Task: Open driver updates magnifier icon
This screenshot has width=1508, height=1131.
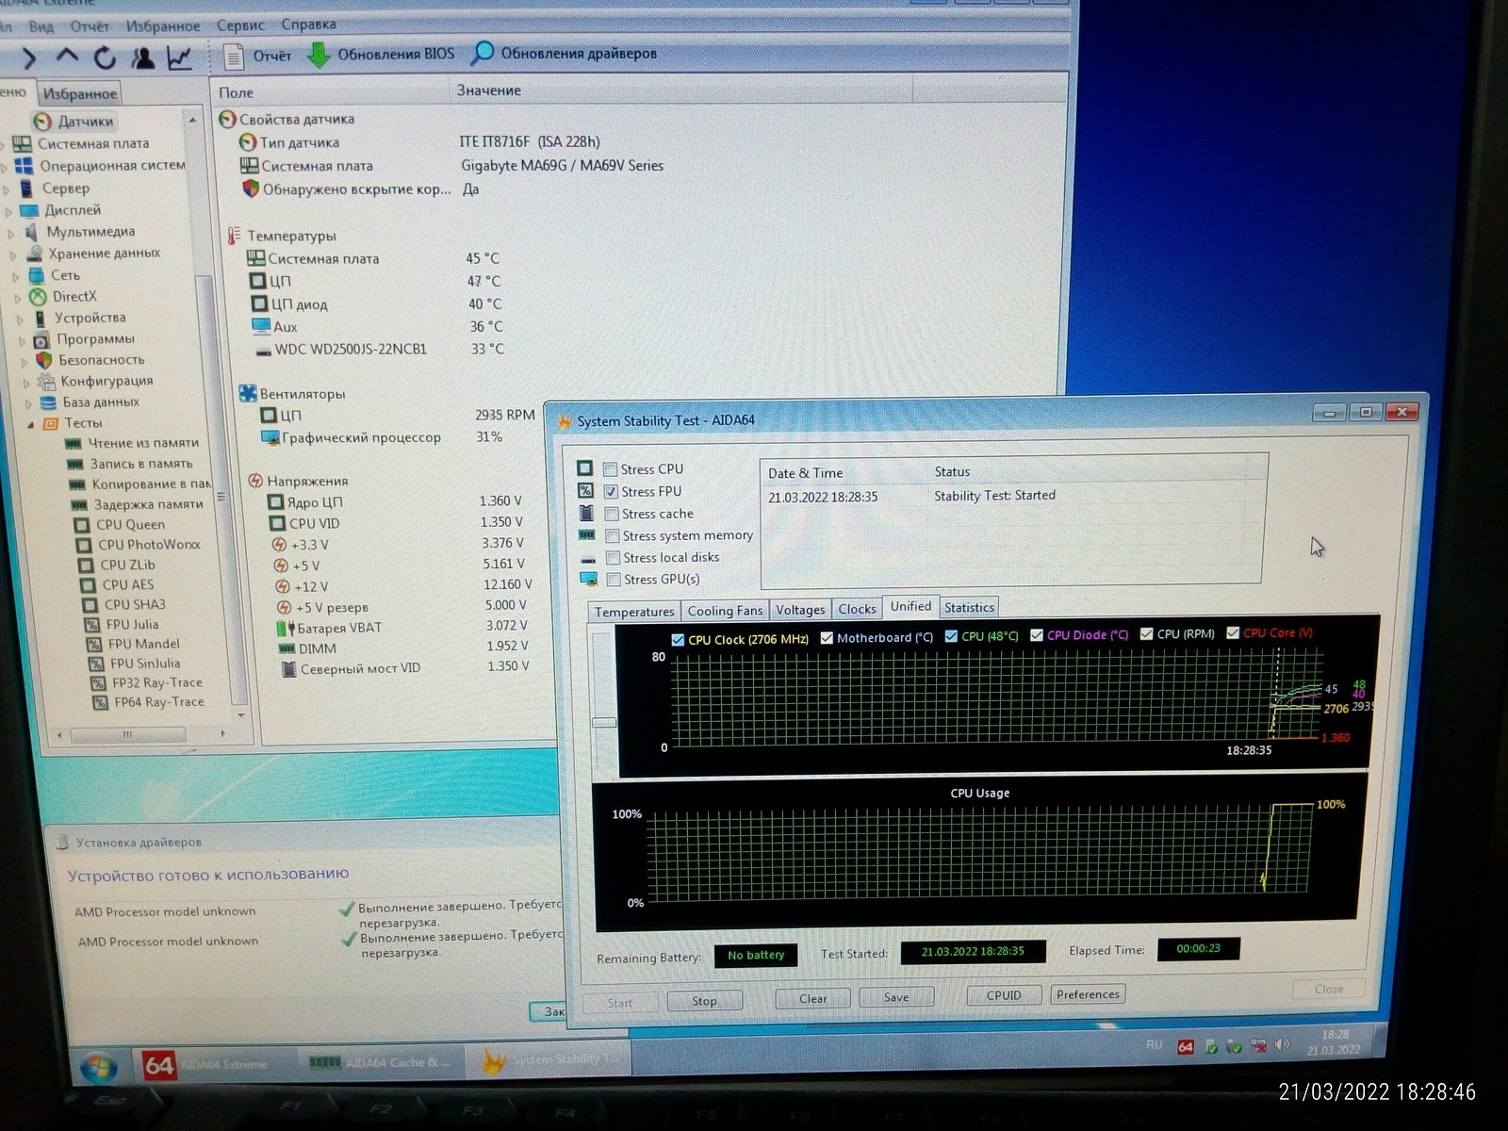Action: [x=483, y=53]
